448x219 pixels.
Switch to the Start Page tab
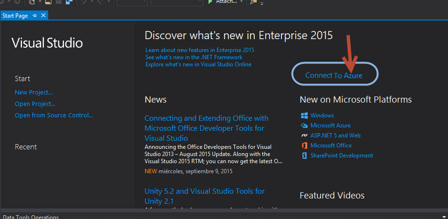click(15, 16)
